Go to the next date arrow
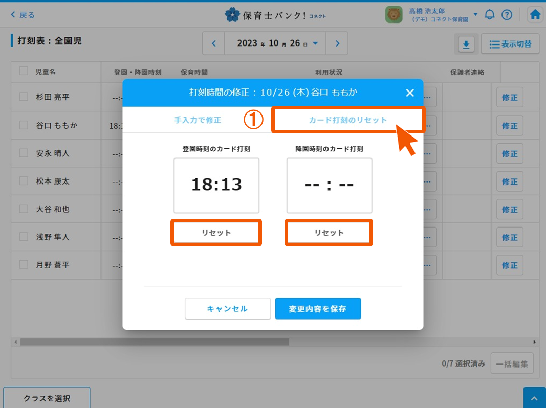 [x=337, y=43]
